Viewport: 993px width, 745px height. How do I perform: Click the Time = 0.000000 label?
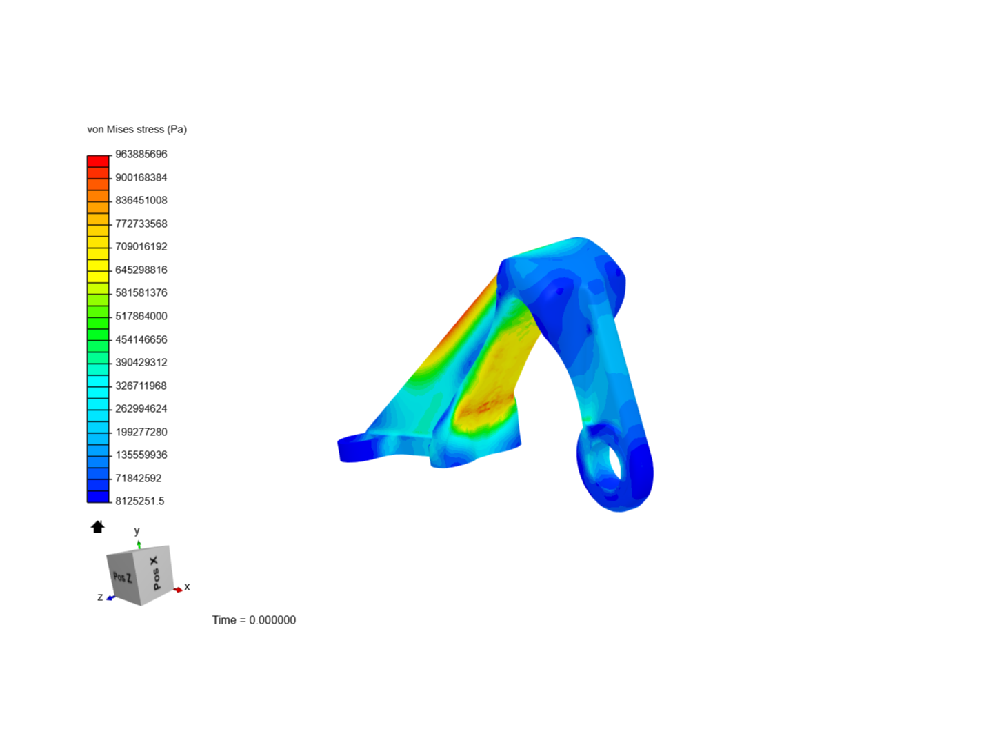254,620
